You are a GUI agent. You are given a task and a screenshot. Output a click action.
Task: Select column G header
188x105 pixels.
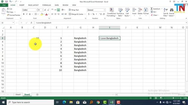[80, 27]
